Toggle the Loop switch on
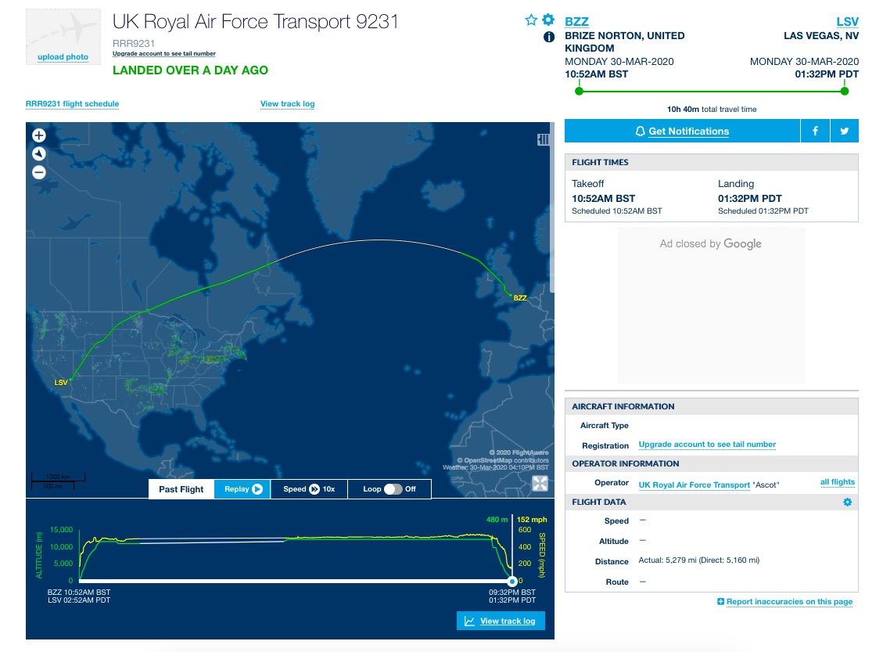The image size is (883, 652). pyautogui.click(x=393, y=489)
